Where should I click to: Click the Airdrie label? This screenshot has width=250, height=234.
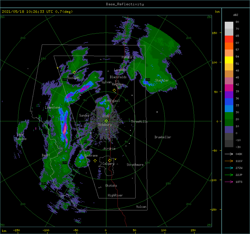[x=109, y=149]
